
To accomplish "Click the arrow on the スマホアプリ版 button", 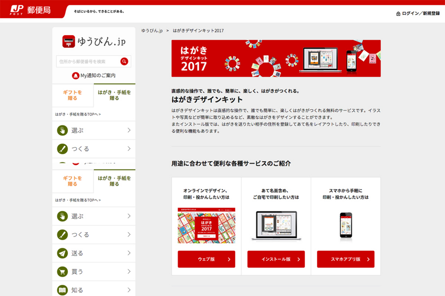I will tap(368, 259).
